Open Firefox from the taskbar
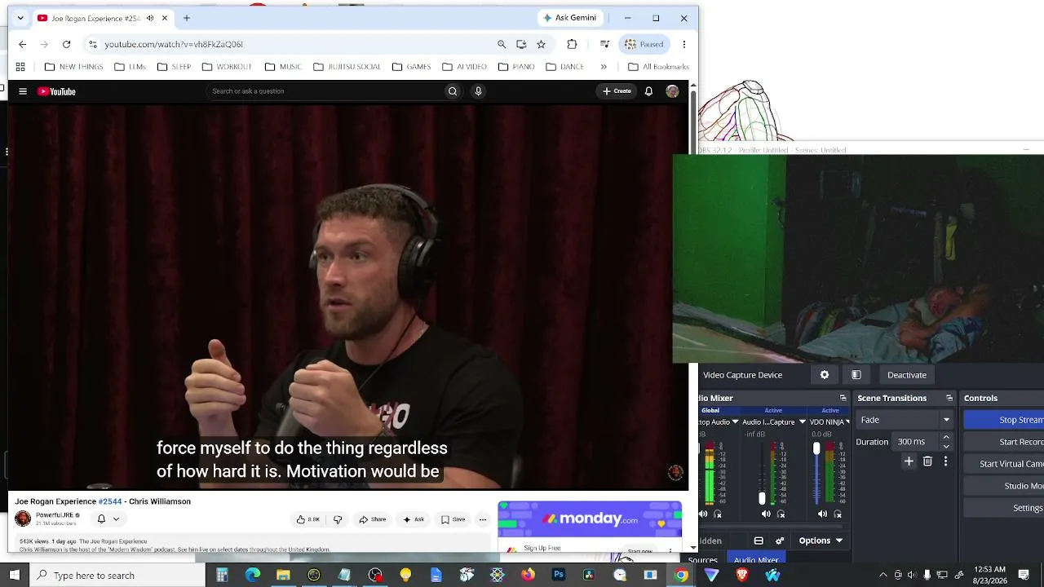 pos(528,575)
